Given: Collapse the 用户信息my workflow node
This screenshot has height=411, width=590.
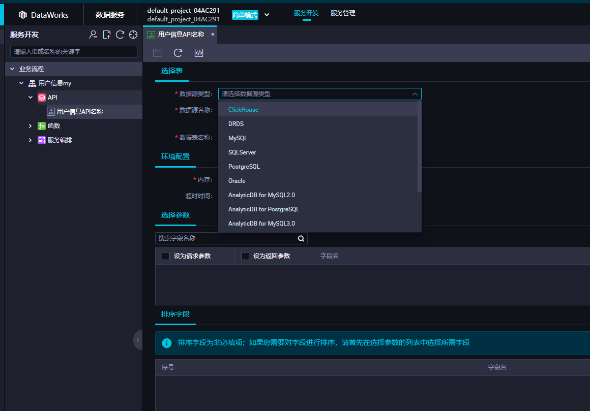Looking at the screenshot, I should (21, 83).
